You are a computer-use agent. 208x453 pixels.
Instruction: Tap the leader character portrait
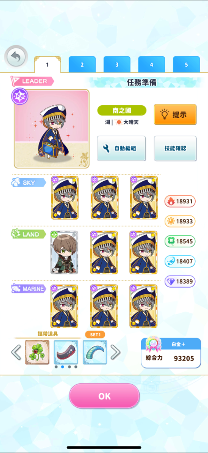[52, 129]
